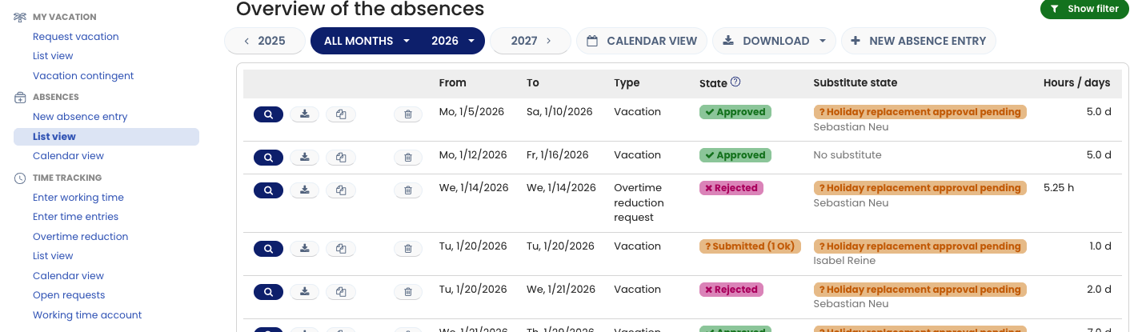Click the State help question icon
Image resolution: width=1134 pixels, height=332 pixels.
coord(735,82)
